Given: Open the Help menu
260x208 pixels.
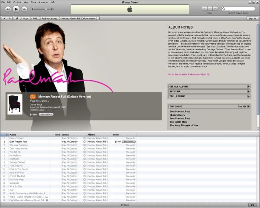Looking at the screenshot, I should [x=53, y=2].
